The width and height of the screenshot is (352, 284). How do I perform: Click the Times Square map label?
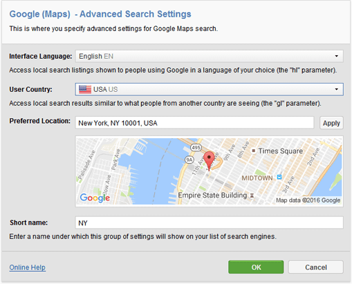click(281, 151)
